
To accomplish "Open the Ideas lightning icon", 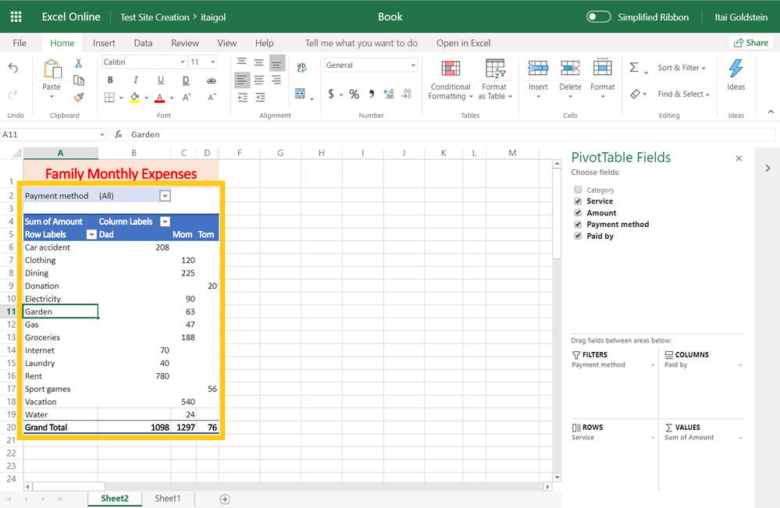I will 735,69.
